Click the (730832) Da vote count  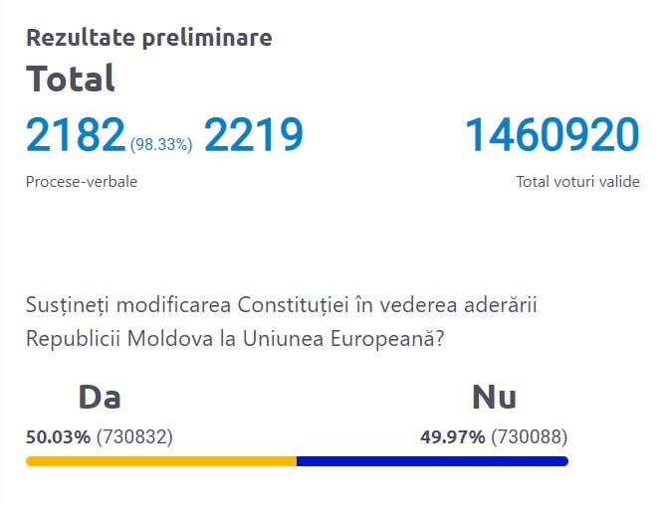tap(134, 436)
